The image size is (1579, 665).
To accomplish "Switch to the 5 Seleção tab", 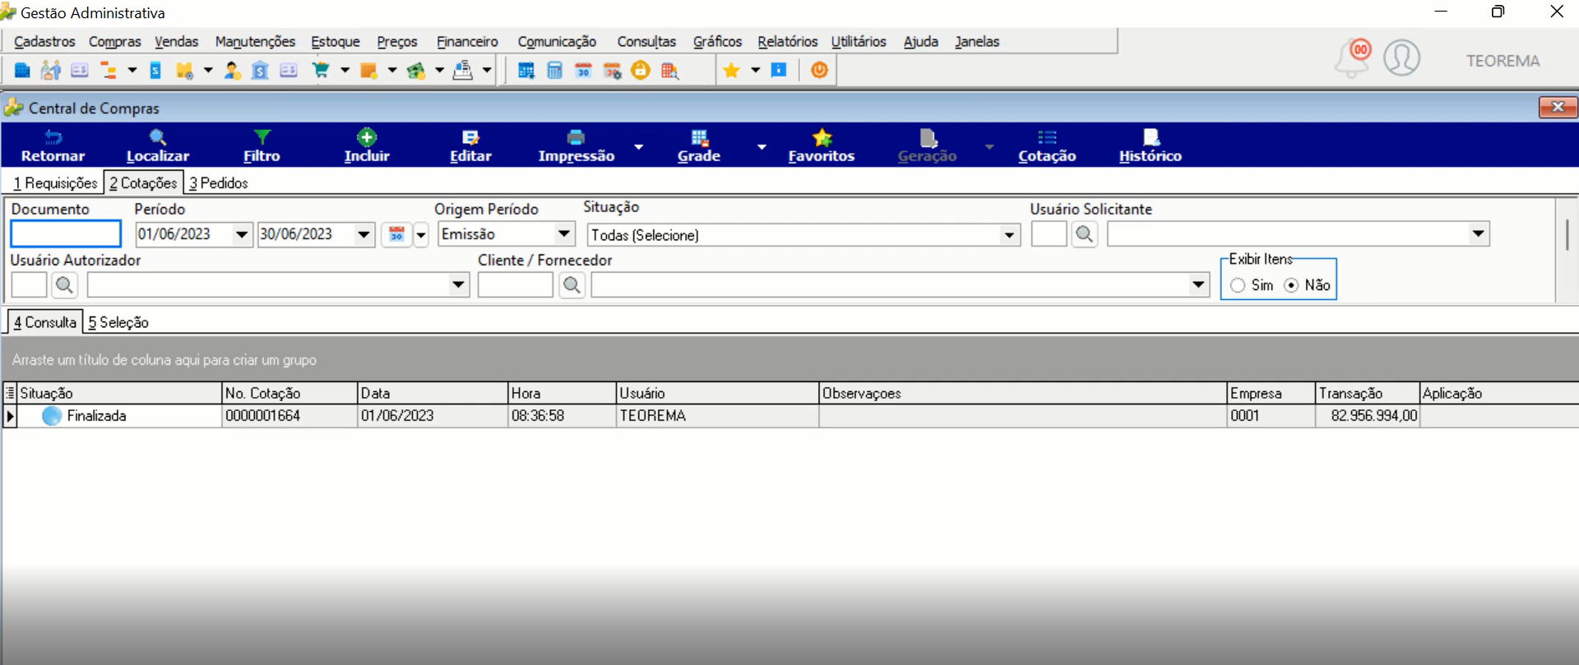I will click(x=118, y=322).
